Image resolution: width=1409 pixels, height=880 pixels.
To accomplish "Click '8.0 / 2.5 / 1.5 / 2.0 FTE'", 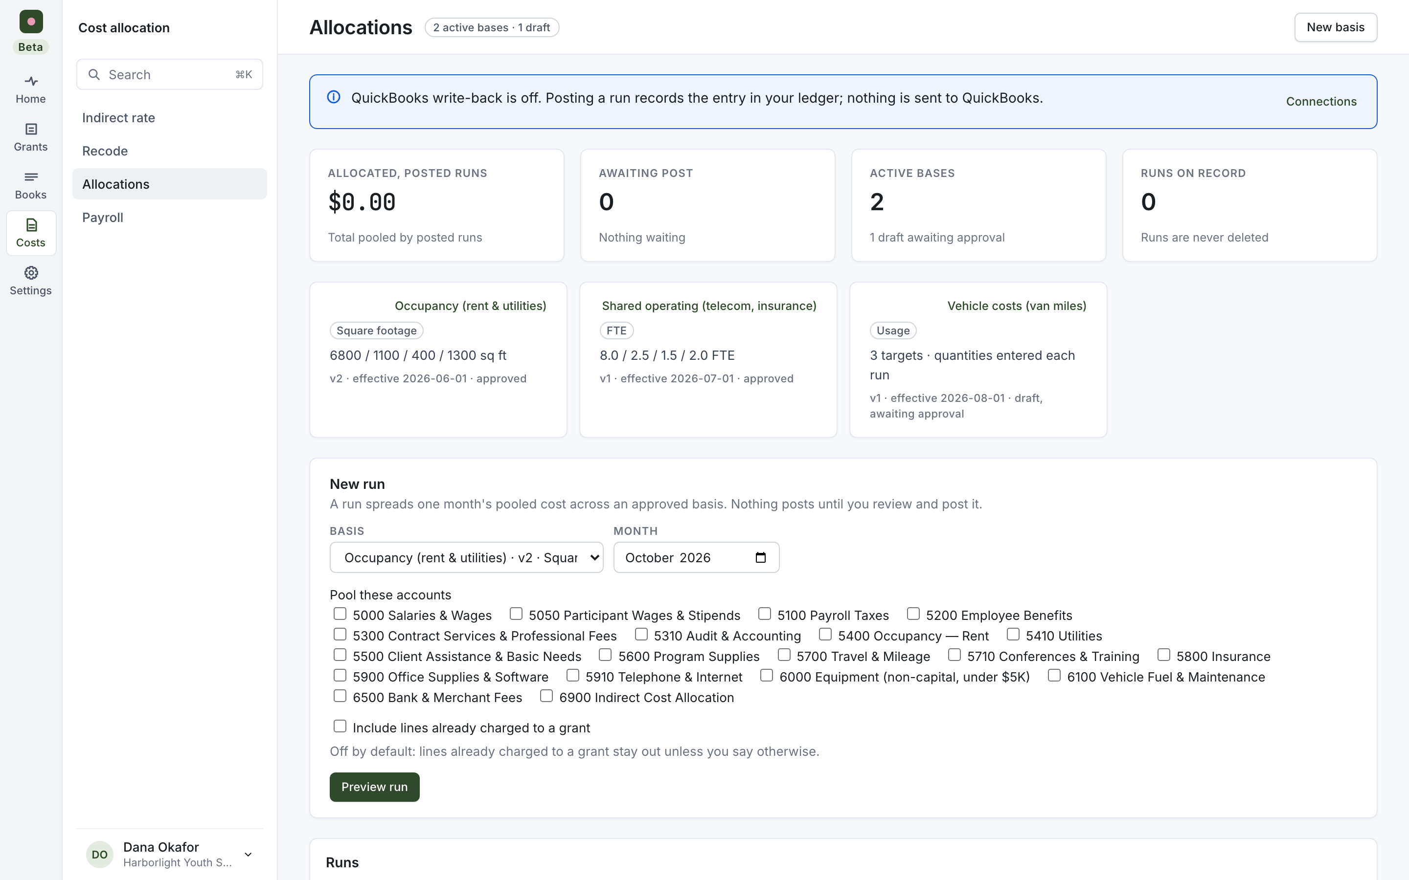I will click(x=667, y=355).
